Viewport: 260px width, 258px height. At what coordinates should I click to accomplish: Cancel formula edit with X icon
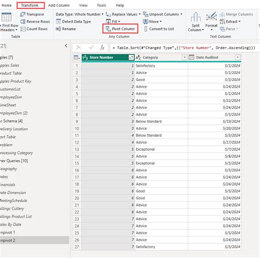pos(78,48)
